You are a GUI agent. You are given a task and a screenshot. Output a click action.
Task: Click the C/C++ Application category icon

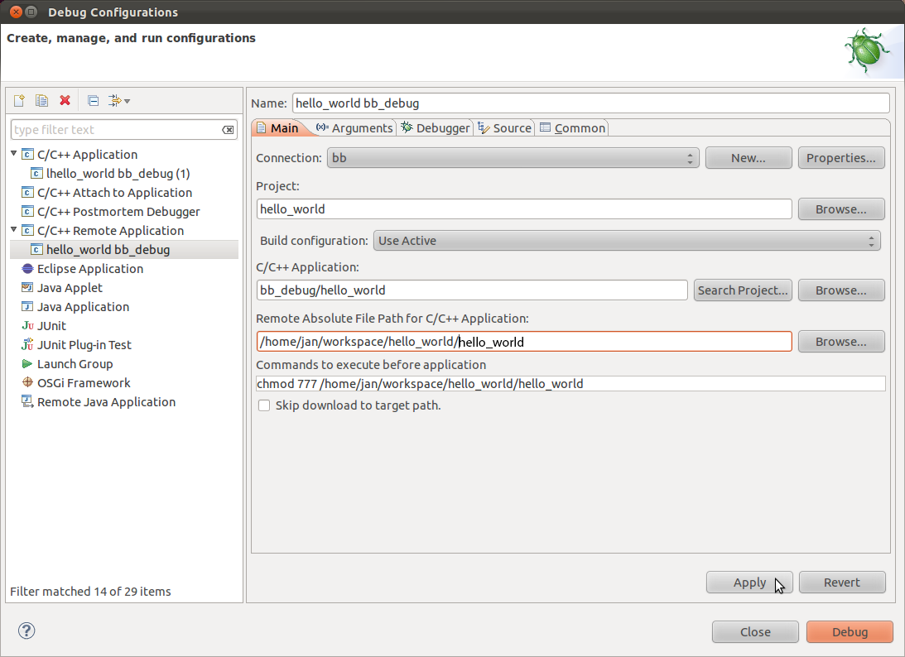coord(27,154)
